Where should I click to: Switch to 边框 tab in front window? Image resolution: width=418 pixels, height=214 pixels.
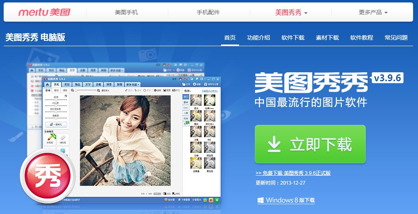98,85
